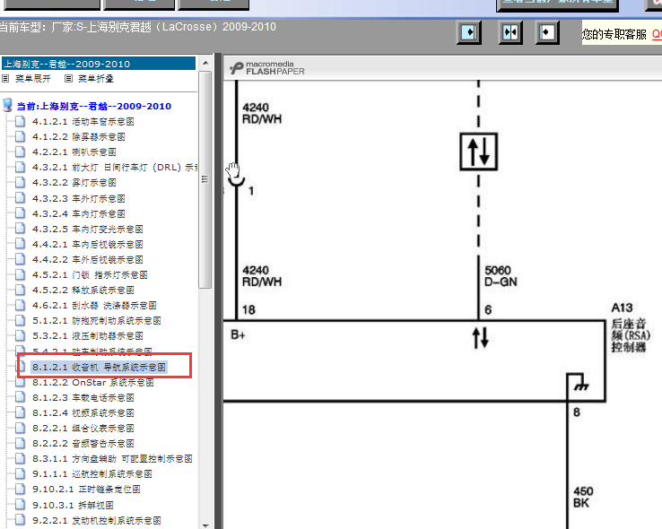The image size is (662, 529).
Task: Open 4.3.2.5 车内灯变光示意图
Action: [x=87, y=229]
